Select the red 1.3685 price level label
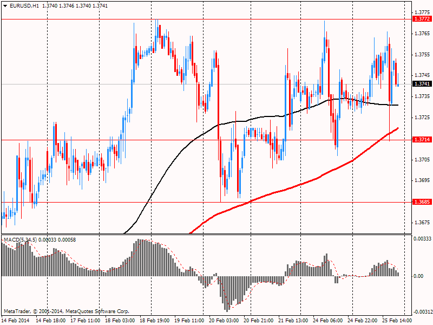433x325 pixels. pyautogui.click(x=422, y=202)
